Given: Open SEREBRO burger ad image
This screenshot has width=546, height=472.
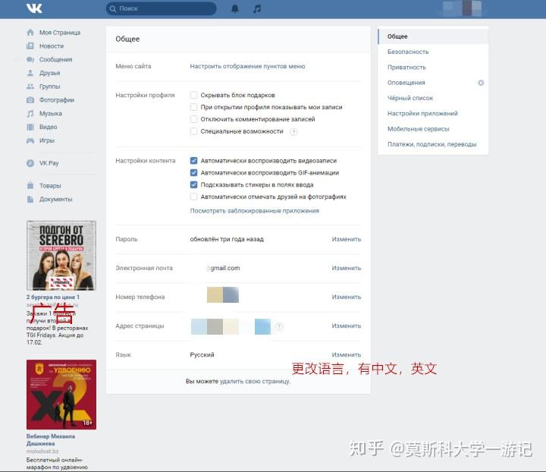Looking at the screenshot, I should [61, 255].
